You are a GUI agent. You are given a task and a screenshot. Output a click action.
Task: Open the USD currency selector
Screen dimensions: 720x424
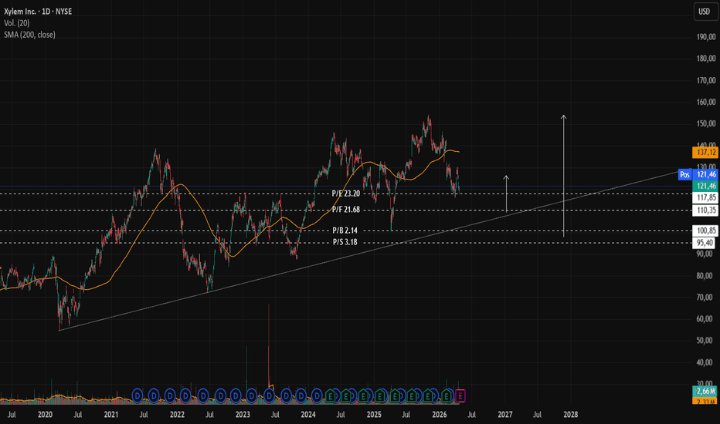(x=705, y=12)
